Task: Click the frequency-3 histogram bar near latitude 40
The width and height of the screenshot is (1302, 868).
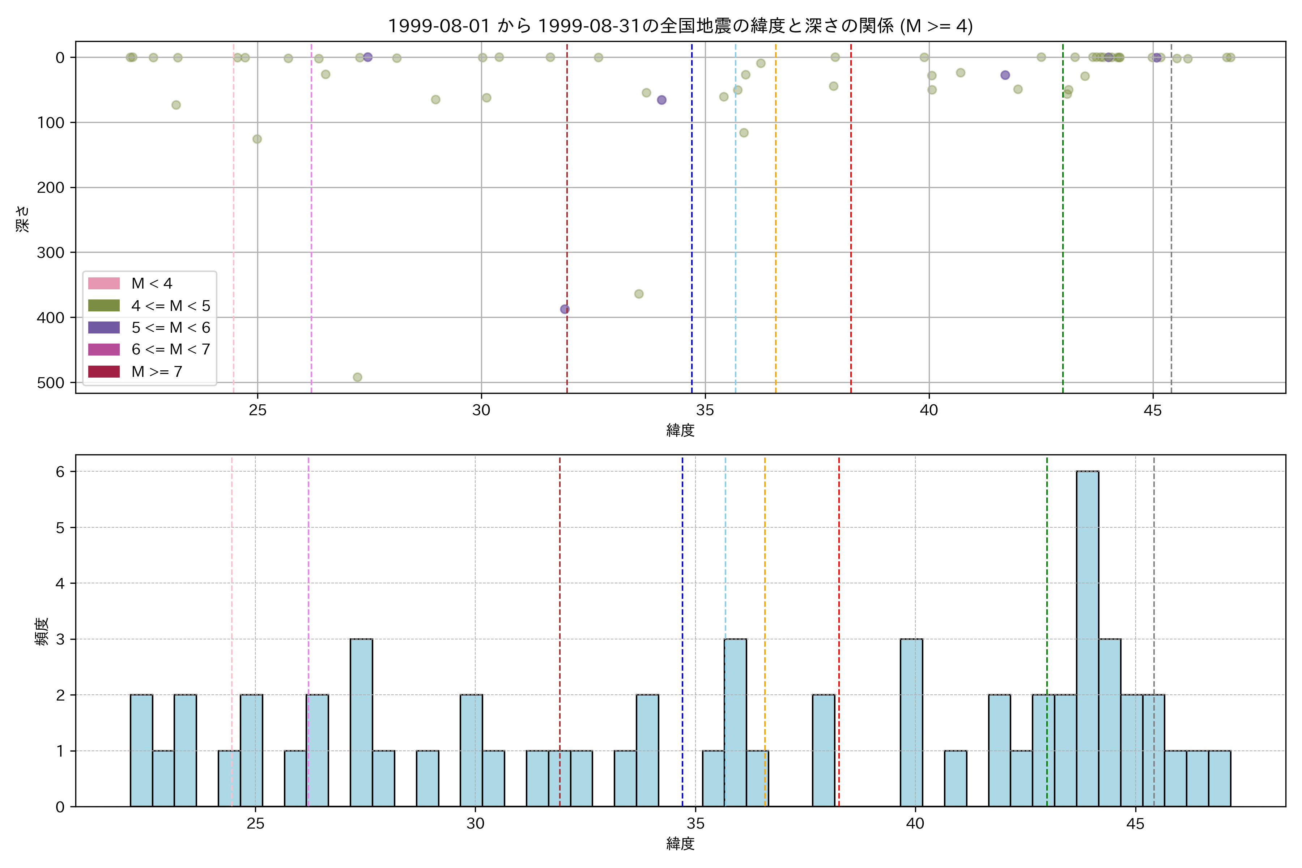Action: pos(911,722)
